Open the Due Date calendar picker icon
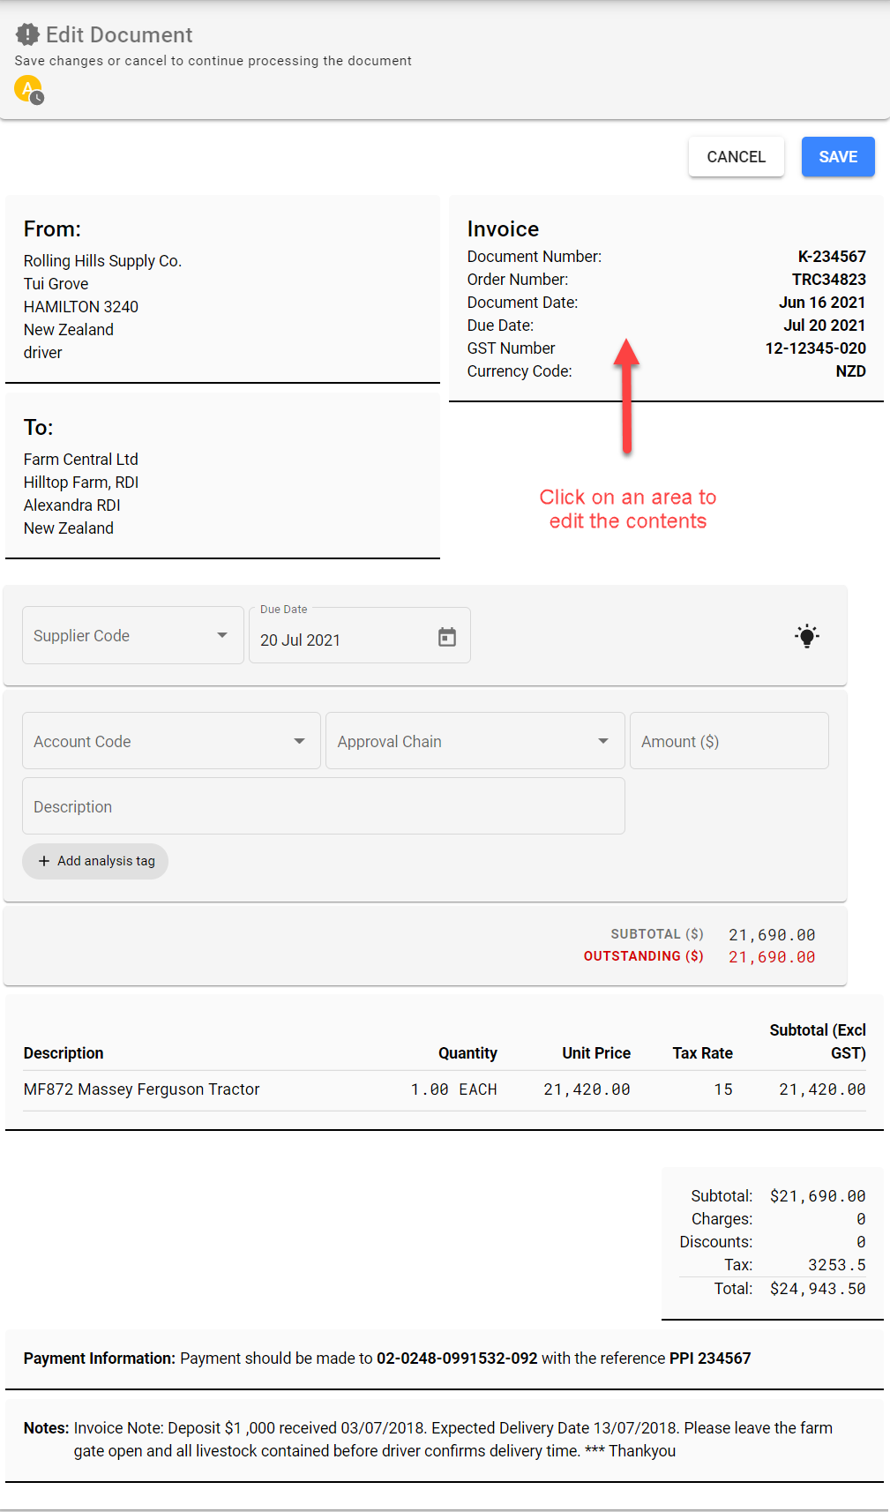890x1512 pixels. [x=447, y=637]
